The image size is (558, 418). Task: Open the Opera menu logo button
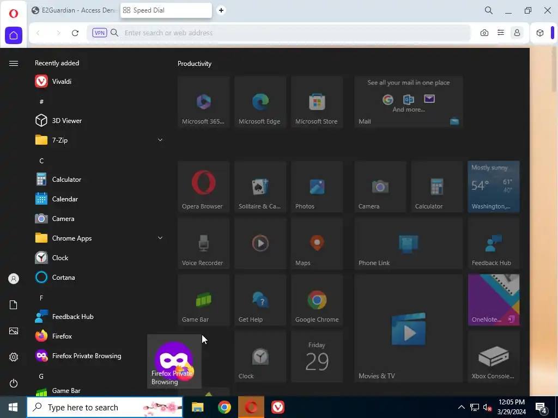[x=14, y=13]
